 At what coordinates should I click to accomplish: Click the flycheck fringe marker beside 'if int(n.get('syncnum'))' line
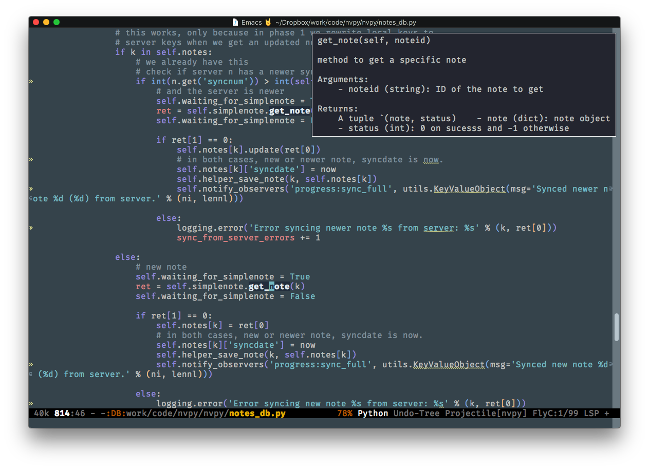click(31, 81)
